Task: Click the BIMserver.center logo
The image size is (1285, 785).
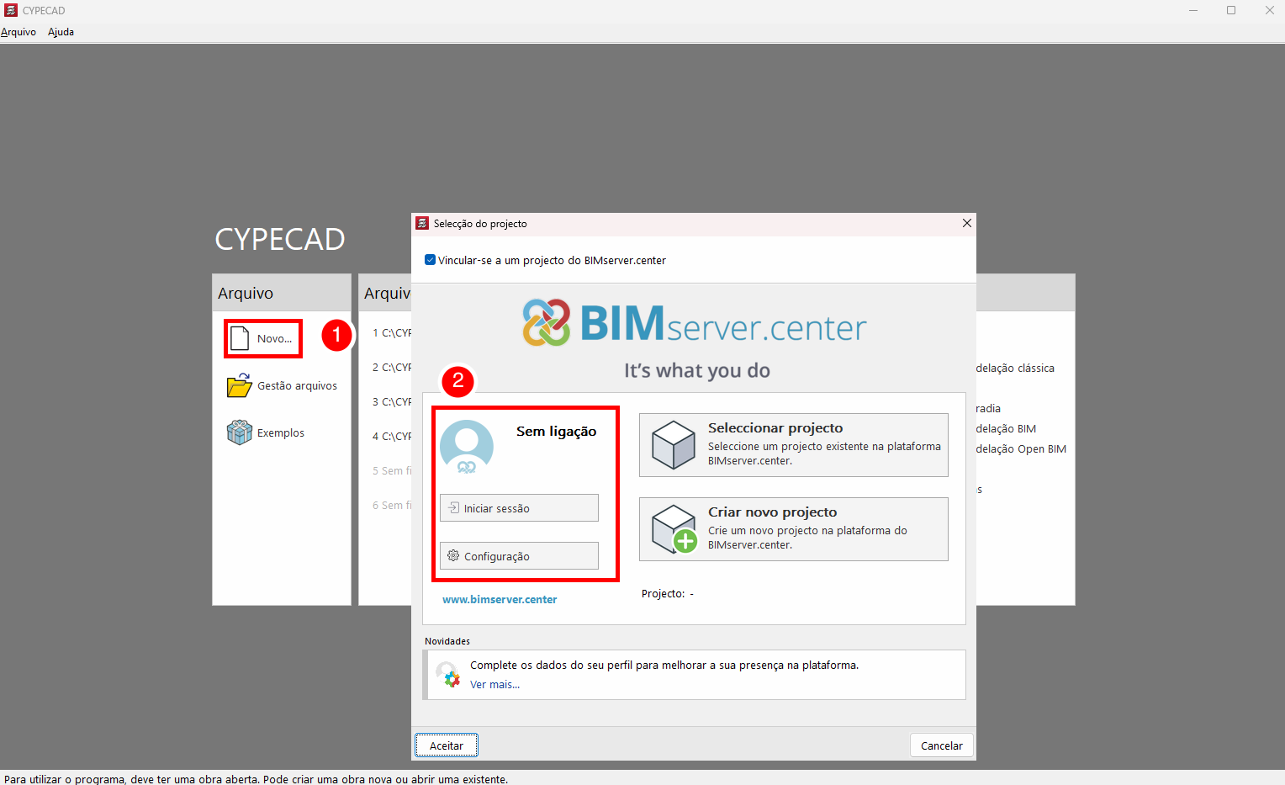Action: point(694,323)
